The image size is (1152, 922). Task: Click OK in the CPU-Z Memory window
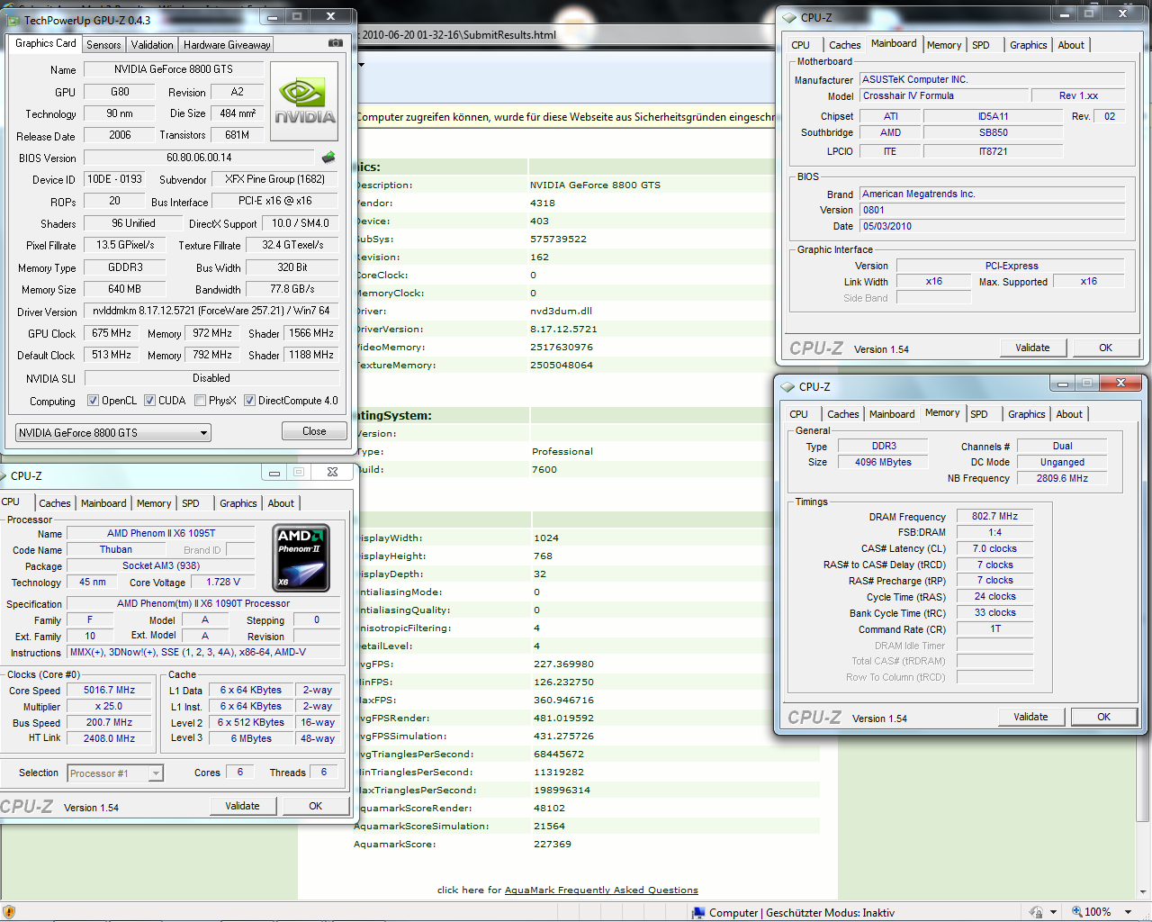tap(1103, 717)
